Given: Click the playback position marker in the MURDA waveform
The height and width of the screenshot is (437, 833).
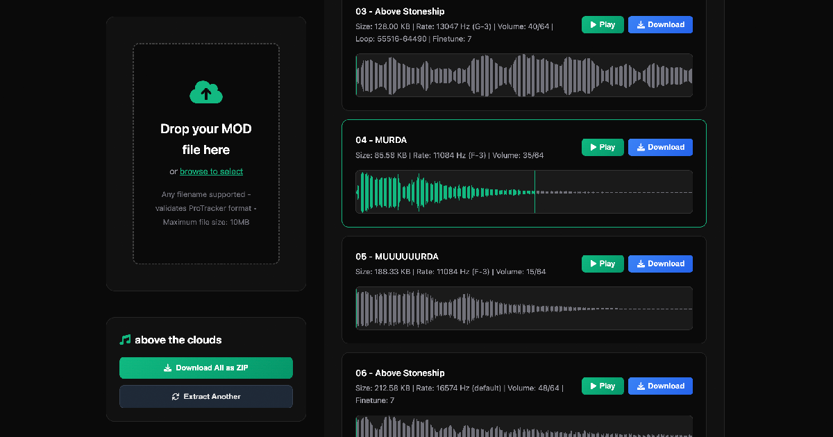Looking at the screenshot, I should (x=535, y=192).
